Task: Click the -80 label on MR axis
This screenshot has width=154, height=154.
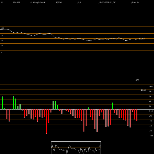Action: coord(150,131)
